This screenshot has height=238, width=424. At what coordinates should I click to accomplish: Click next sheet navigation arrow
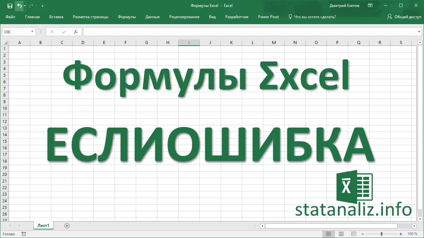20,226
